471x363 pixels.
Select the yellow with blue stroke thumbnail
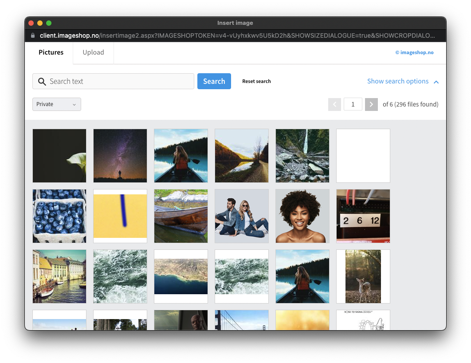[x=120, y=216]
